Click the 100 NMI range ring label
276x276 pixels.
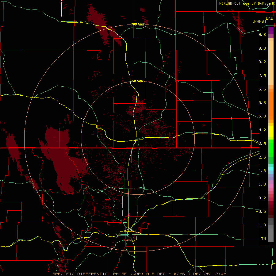click(138, 24)
